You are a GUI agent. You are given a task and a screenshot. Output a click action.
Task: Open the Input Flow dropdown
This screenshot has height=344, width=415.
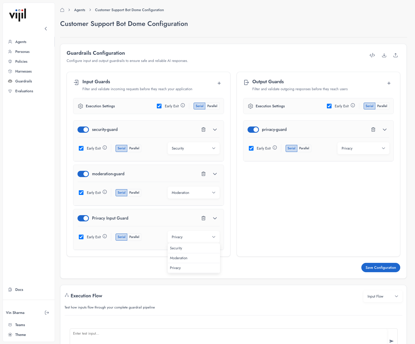(383, 296)
